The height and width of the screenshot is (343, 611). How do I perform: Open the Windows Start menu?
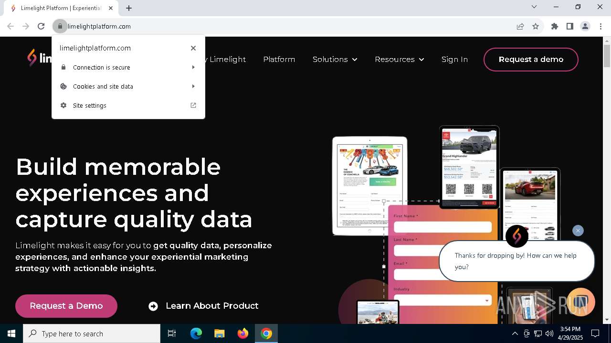(11, 333)
